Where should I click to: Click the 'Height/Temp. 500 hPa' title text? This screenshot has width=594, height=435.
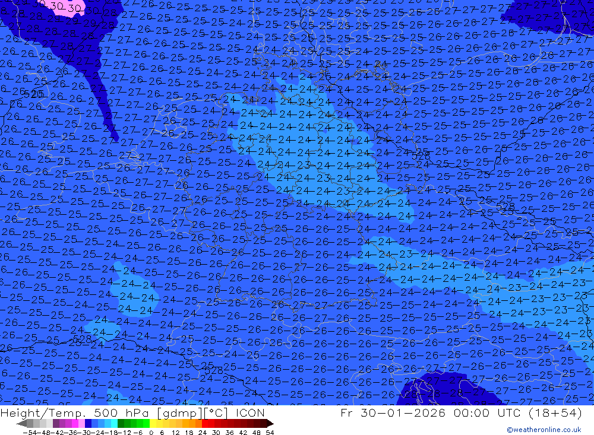[74, 412]
